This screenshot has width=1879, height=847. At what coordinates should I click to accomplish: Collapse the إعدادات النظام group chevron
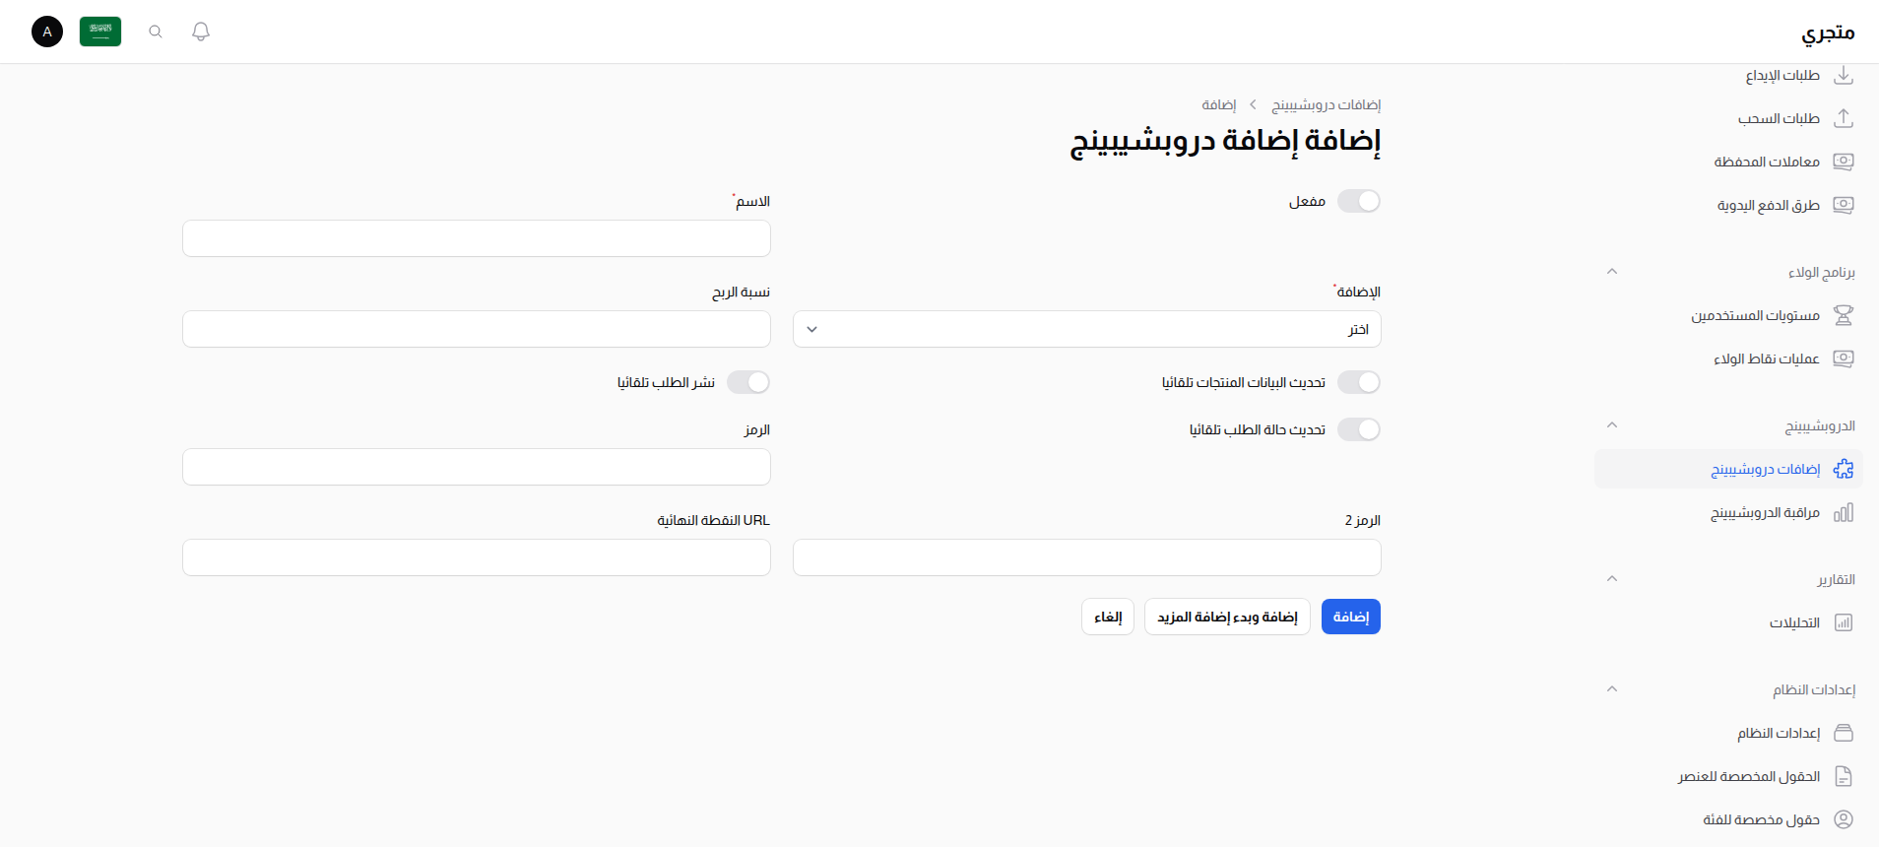pyautogui.click(x=1612, y=689)
